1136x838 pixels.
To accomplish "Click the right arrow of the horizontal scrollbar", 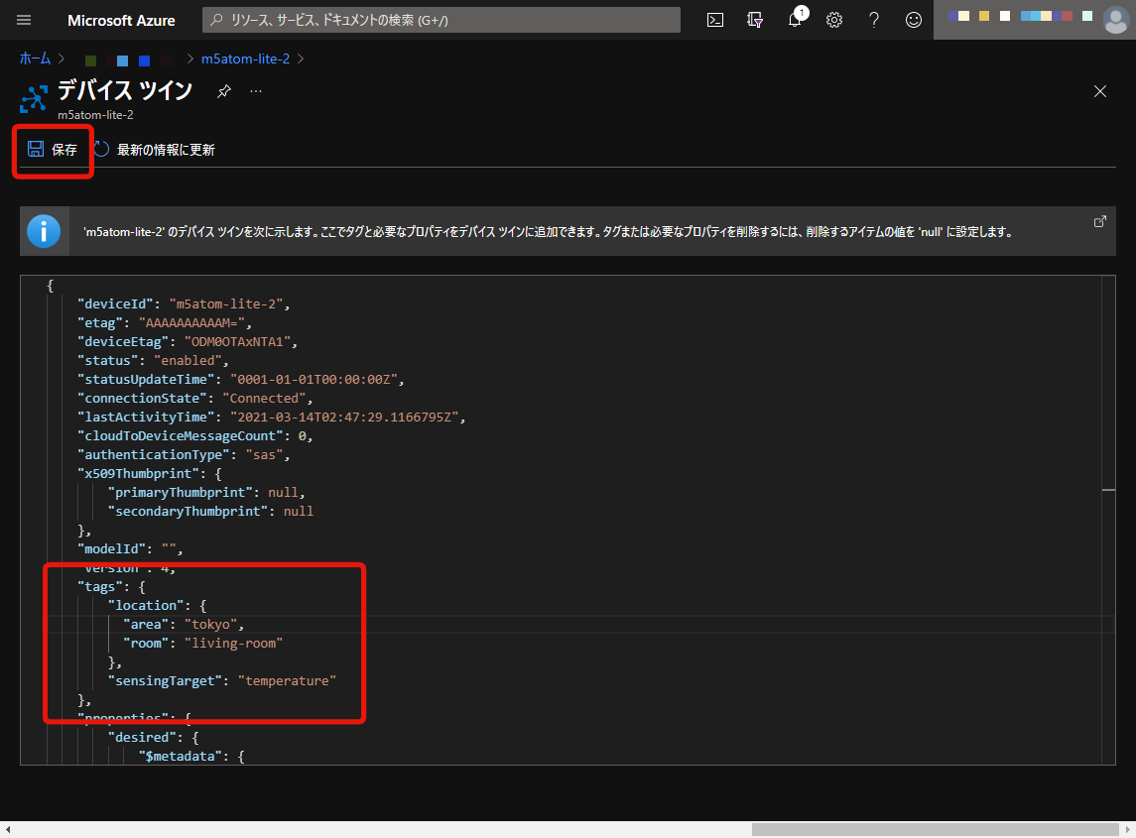I will coord(1128,829).
